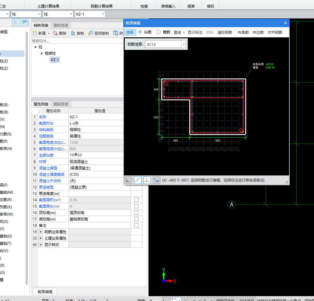Click the left panel vertical scrollbar
This screenshot has height=301, width=314.
(27, 158)
